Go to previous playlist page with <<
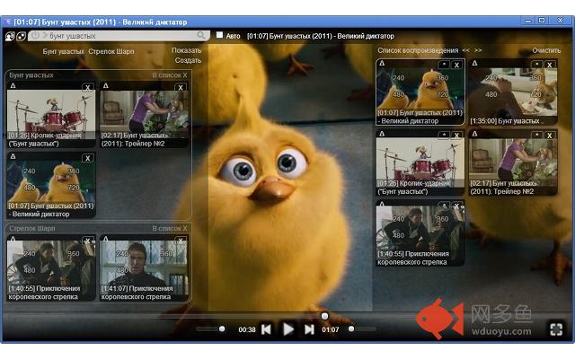The height and width of the screenshot is (359, 575). click(465, 50)
